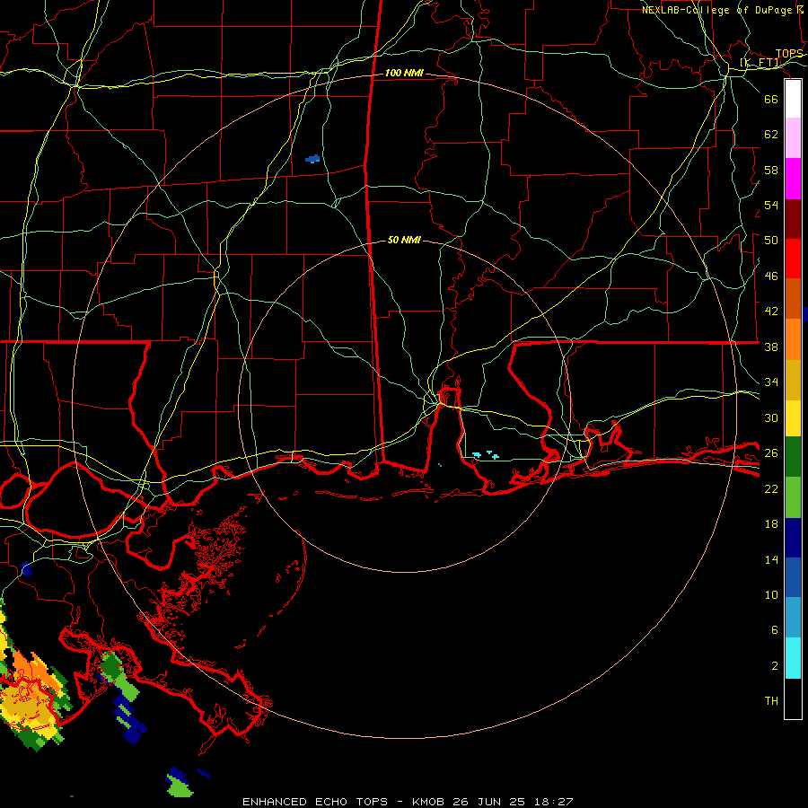Click the legend value "38"
The height and width of the screenshot is (808, 808).
coord(771,347)
